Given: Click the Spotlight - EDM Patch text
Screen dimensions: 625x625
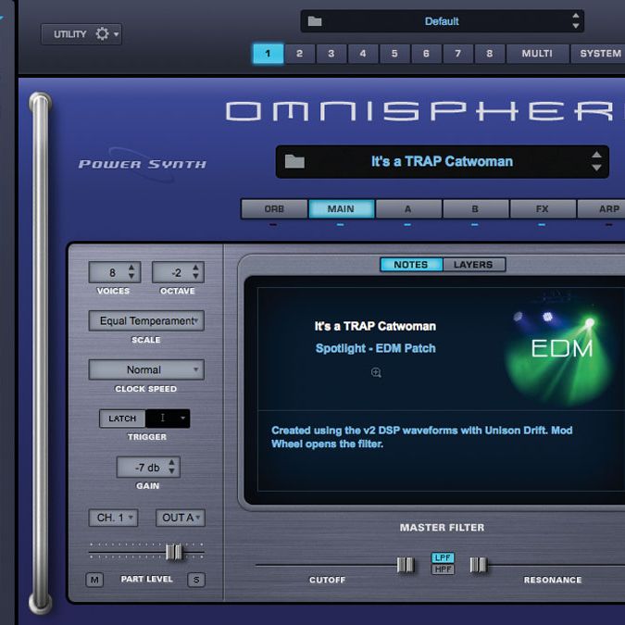Looking at the screenshot, I should pyautogui.click(x=376, y=348).
